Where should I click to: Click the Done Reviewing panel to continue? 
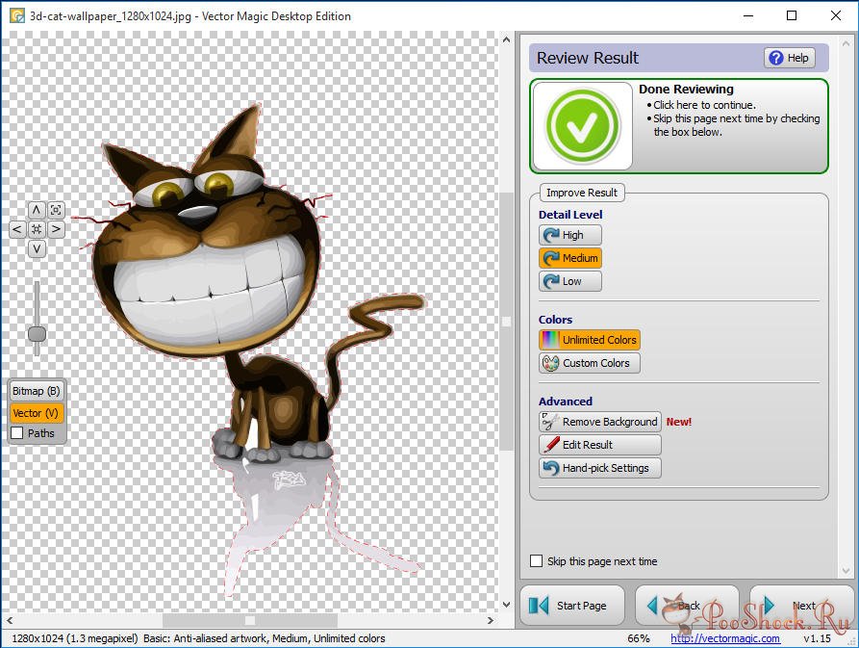679,126
